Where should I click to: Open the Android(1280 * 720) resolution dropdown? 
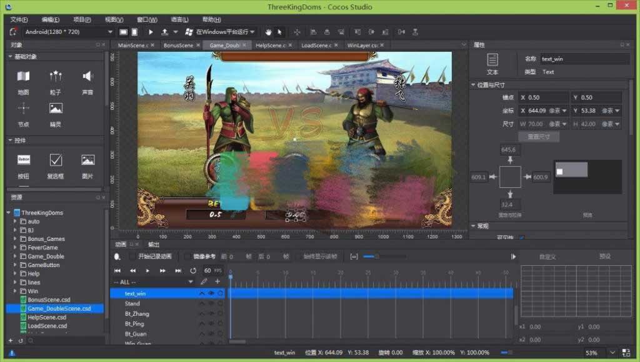(x=69, y=32)
